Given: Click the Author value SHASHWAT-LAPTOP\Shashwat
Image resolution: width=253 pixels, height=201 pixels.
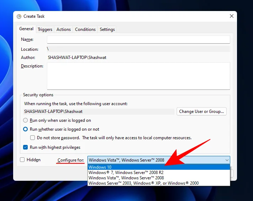Looking at the screenshot, I should (x=77, y=58).
